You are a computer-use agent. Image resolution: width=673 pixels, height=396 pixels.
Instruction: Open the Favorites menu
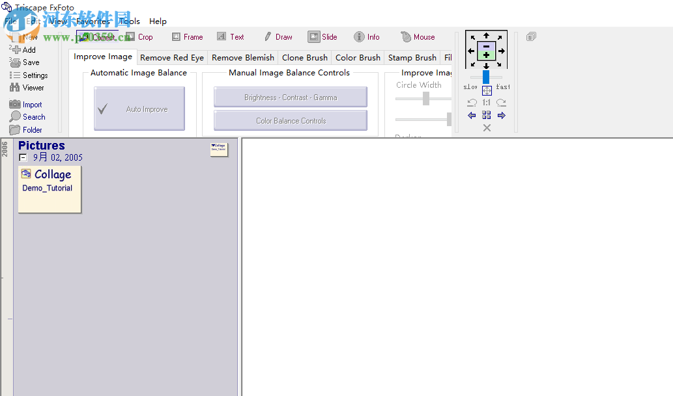(93, 21)
